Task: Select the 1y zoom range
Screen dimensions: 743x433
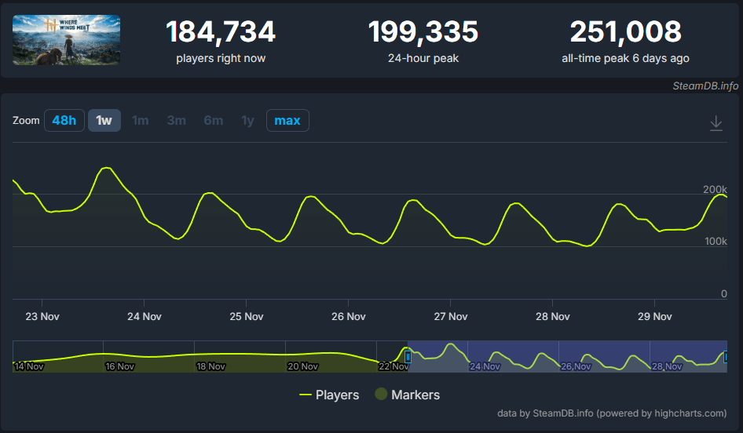Action: [x=247, y=121]
